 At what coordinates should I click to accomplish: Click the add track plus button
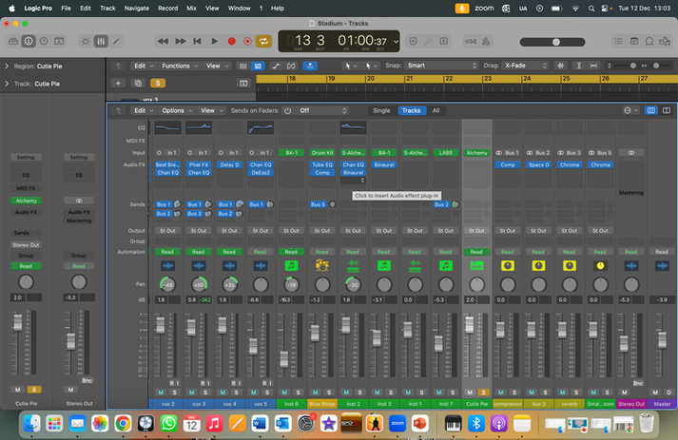(119, 83)
